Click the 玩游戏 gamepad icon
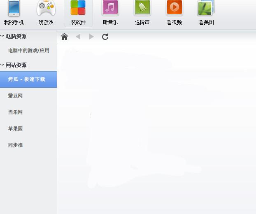The image size is (256, 214). (46, 8)
